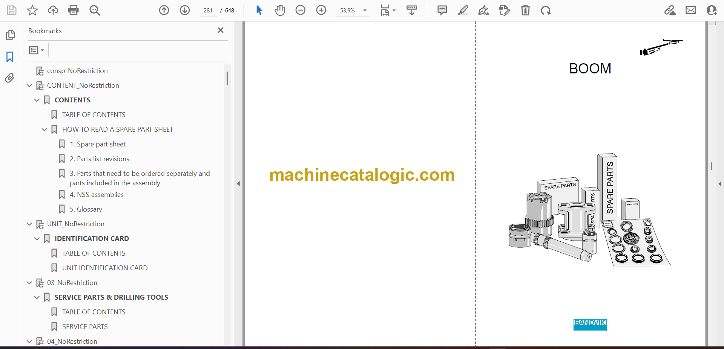Go to next page arrow
The width and height of the screenshot is (724, 349).
185,10
